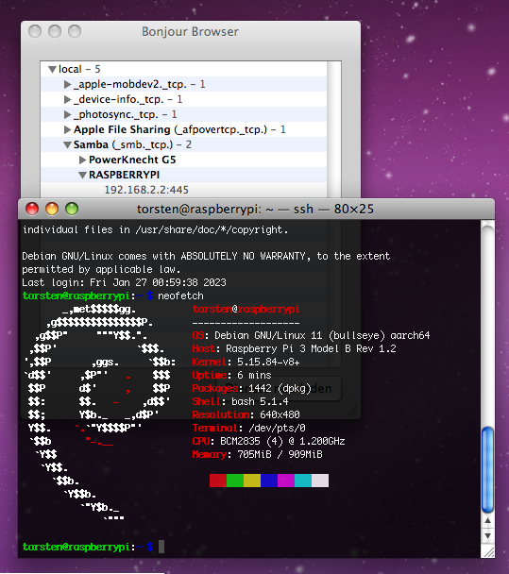Click the Last login line in terminal
Screen dimensions: 509x574
[x=124, y=282]
